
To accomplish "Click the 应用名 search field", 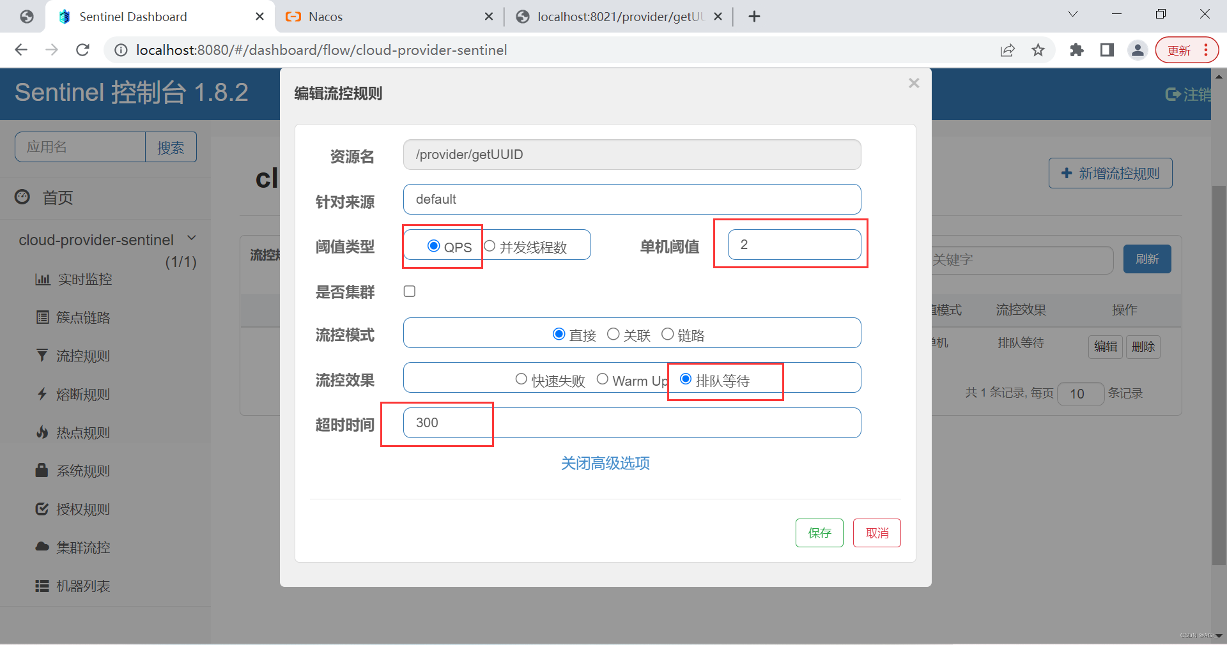I will point(81,148).
